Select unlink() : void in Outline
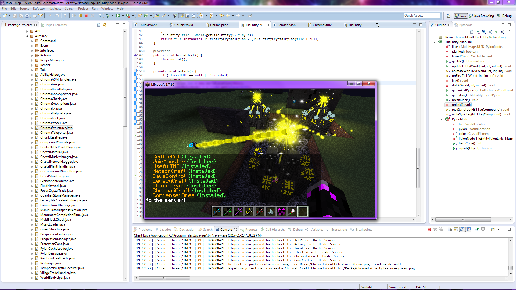This screenshot has height=290, width=516. [461, 105]
